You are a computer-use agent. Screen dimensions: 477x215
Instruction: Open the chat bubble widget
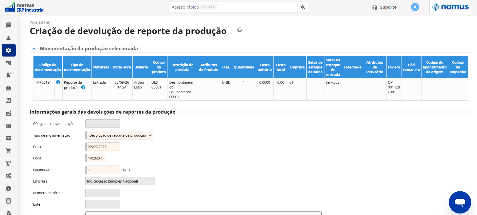coord(460,202)
